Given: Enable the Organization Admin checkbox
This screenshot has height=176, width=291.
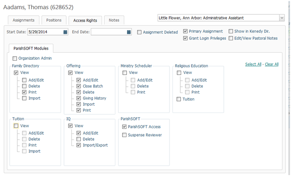Looking at the screenshot, I should (15, 58).
